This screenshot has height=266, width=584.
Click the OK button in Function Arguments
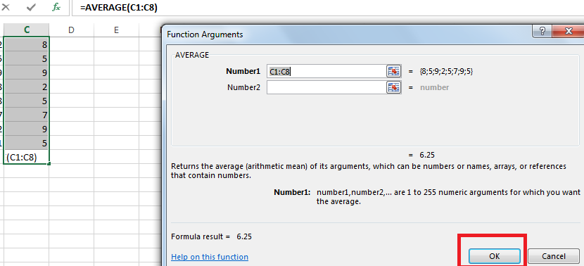click(x=494, y=256)
